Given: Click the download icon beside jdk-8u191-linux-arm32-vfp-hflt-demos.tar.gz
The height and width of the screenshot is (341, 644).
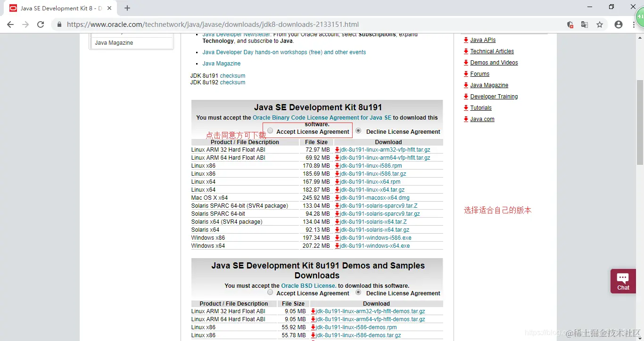Looking at the screenshot, I should point(314,311).
